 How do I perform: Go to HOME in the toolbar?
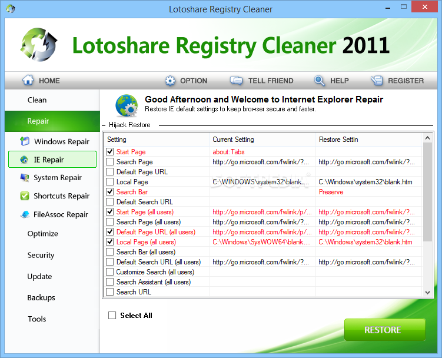[41, 81]
